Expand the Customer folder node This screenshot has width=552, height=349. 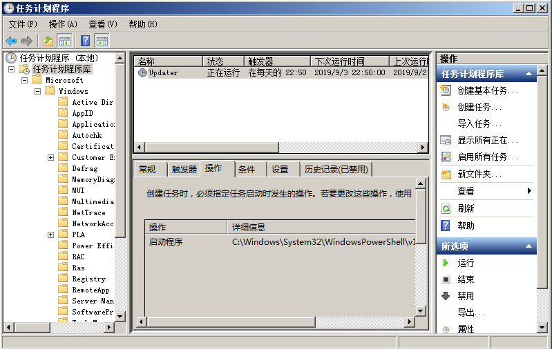51,157
